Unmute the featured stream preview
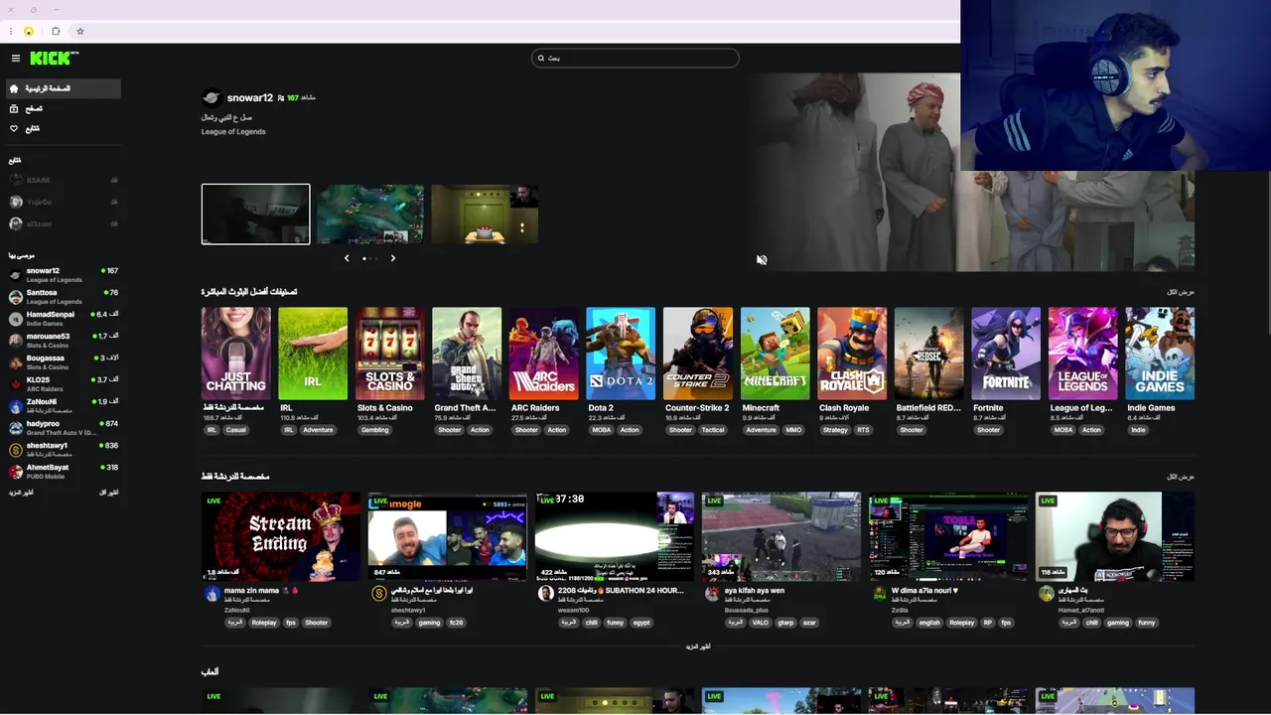 (x=762, y=260)
